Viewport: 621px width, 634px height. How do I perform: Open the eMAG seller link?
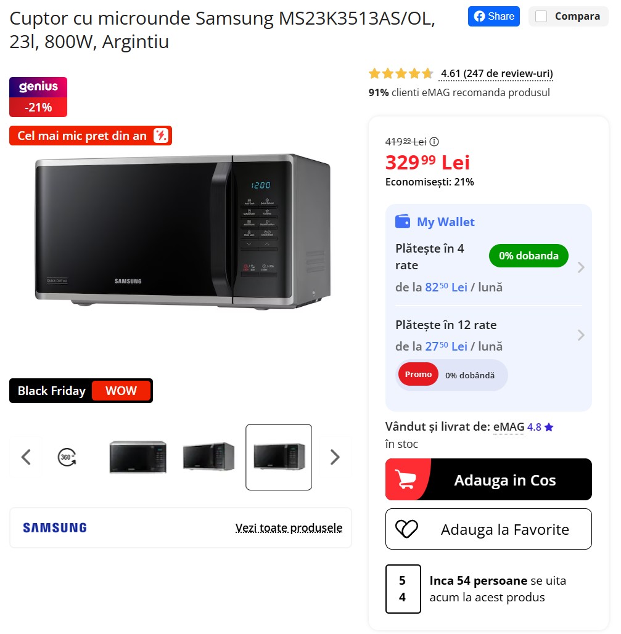[509, 426]
